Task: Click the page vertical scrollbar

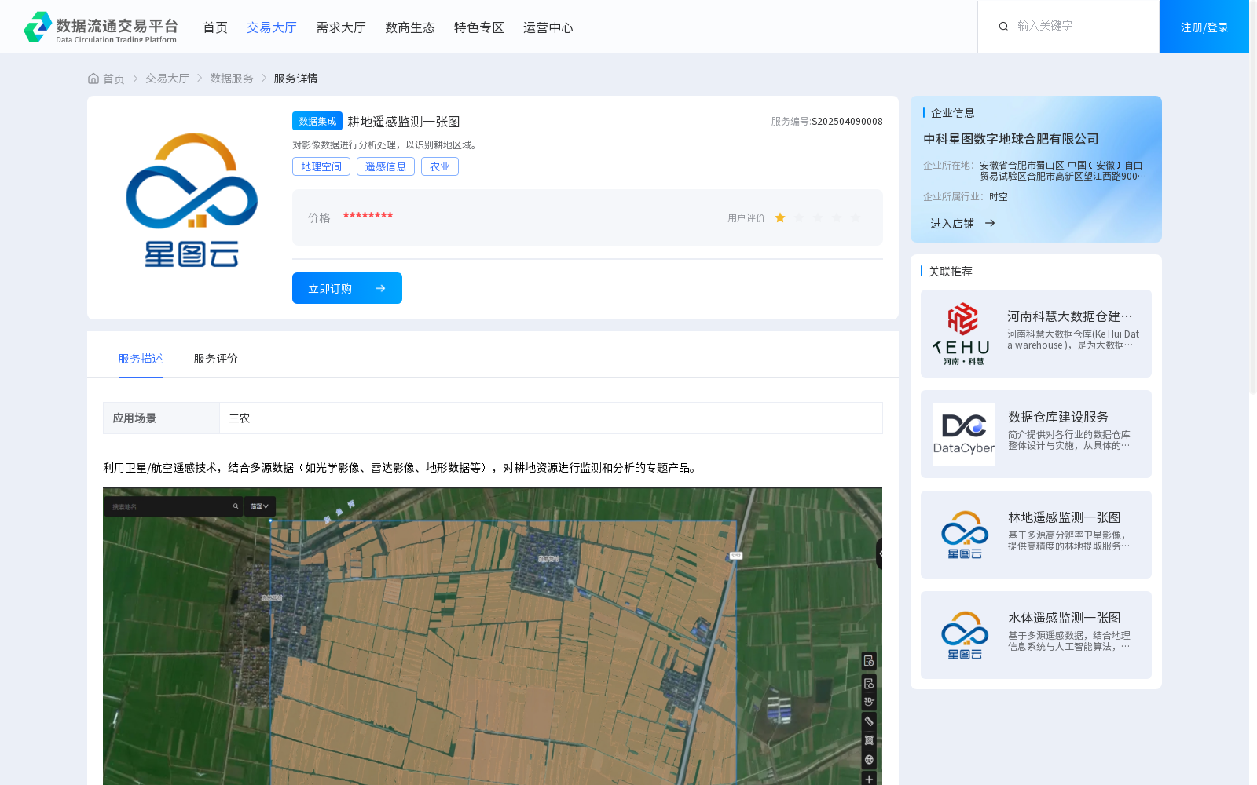Action: tap(1253, 196)
